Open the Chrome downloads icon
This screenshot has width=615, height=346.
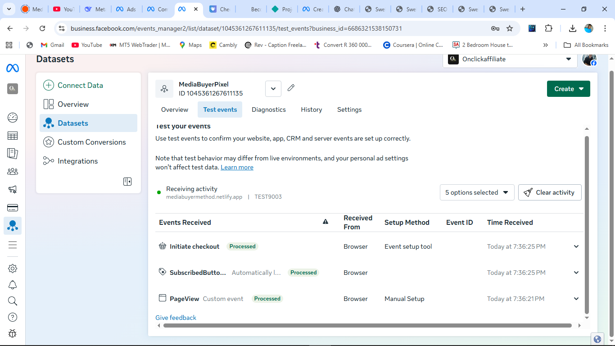(573, 28)
